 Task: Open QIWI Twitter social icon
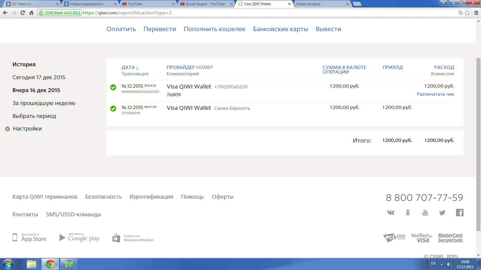(x=442, y=213)
